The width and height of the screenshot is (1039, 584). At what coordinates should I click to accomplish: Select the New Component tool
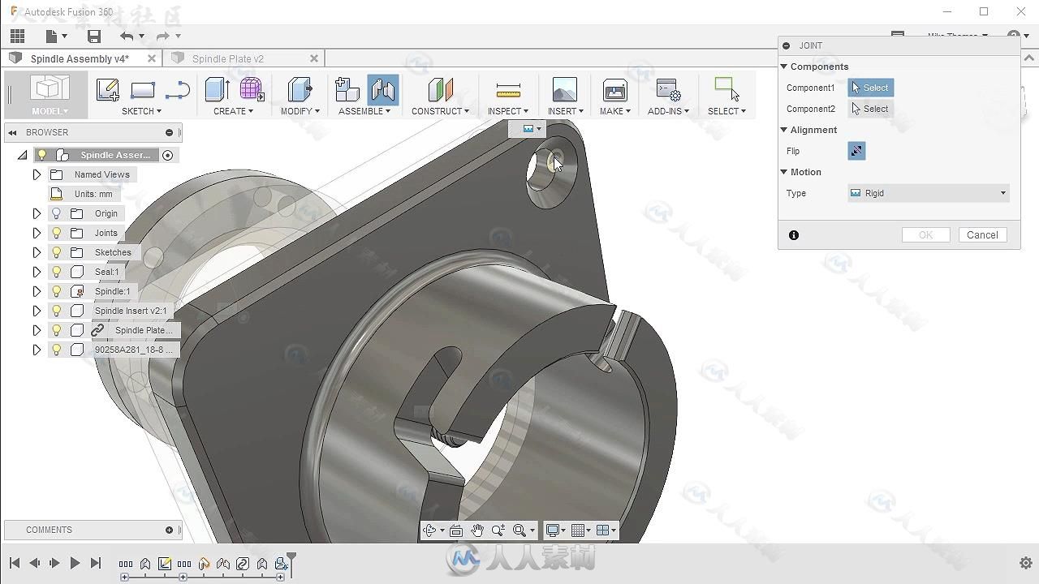click(x=347, y=89)
